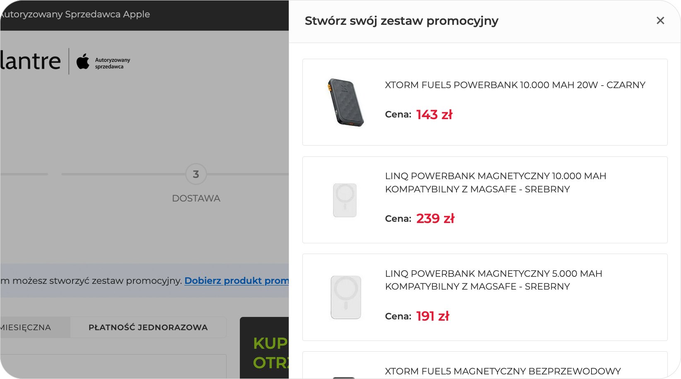The width and height of the screenshot is (681, 379).
Task: Select step 3 circle in checkout progress
Action: (196, 174)
